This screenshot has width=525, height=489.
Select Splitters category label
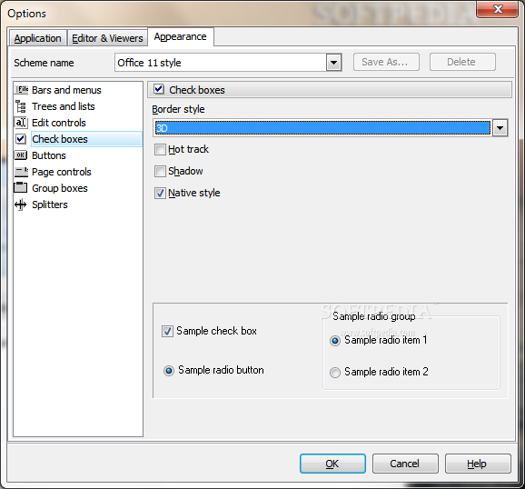[x=50, y=205]
